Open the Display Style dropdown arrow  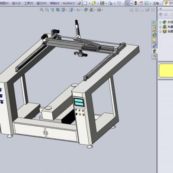74,10
